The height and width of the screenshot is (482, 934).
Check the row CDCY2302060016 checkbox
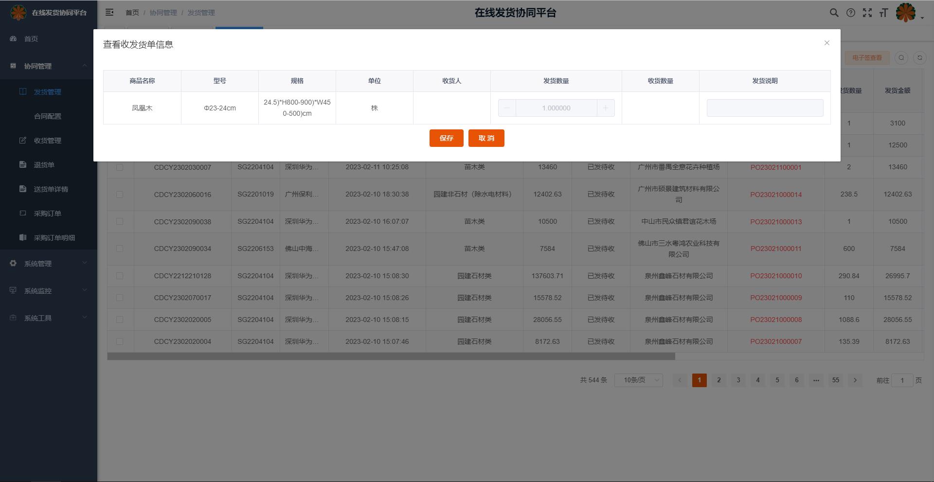(120, 195)
